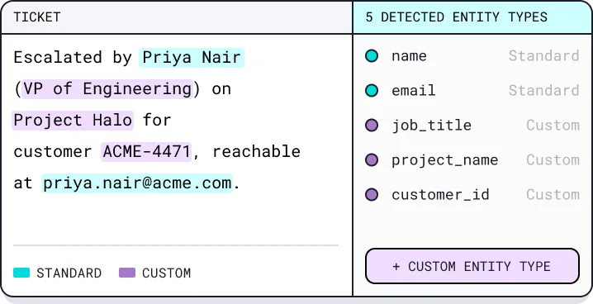Click the Custom tag on customer_id row

point(553,195)
